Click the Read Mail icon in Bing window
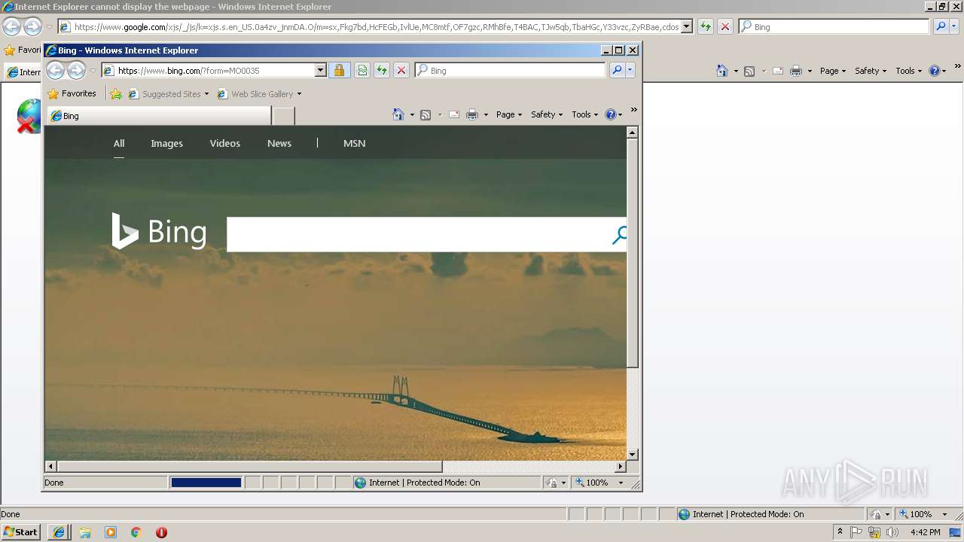Screen dimensions: 964x542 click(x=454, y=114)
